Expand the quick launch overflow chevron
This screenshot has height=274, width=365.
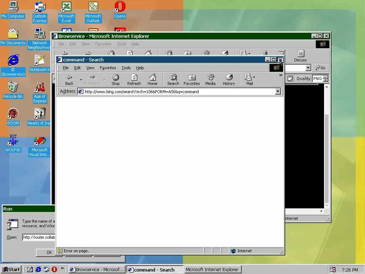(62, 268)
